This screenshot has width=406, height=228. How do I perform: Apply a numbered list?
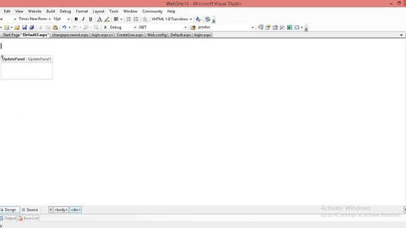point(136,19)
